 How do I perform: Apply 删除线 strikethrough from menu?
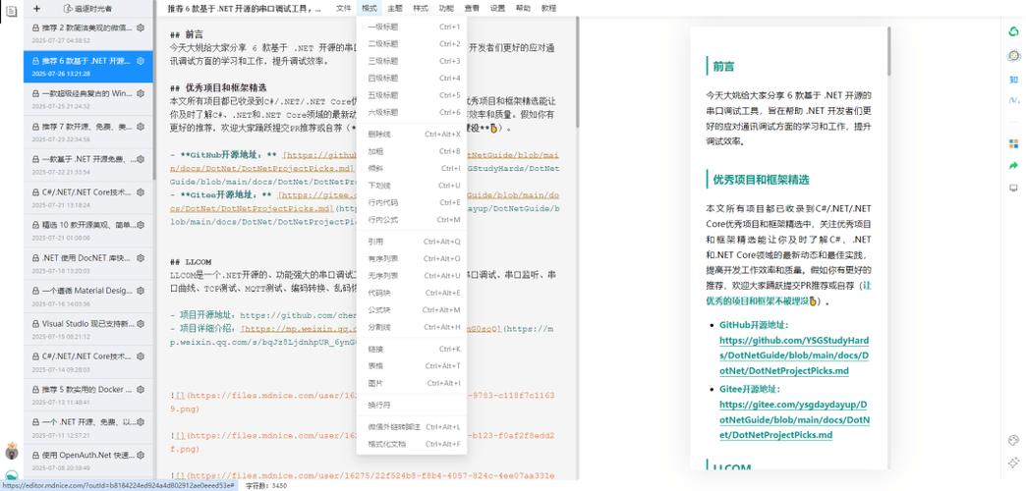412,134
